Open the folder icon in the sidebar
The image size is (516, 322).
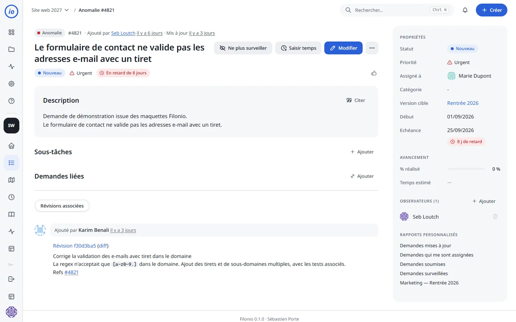(x=11, y=49)
